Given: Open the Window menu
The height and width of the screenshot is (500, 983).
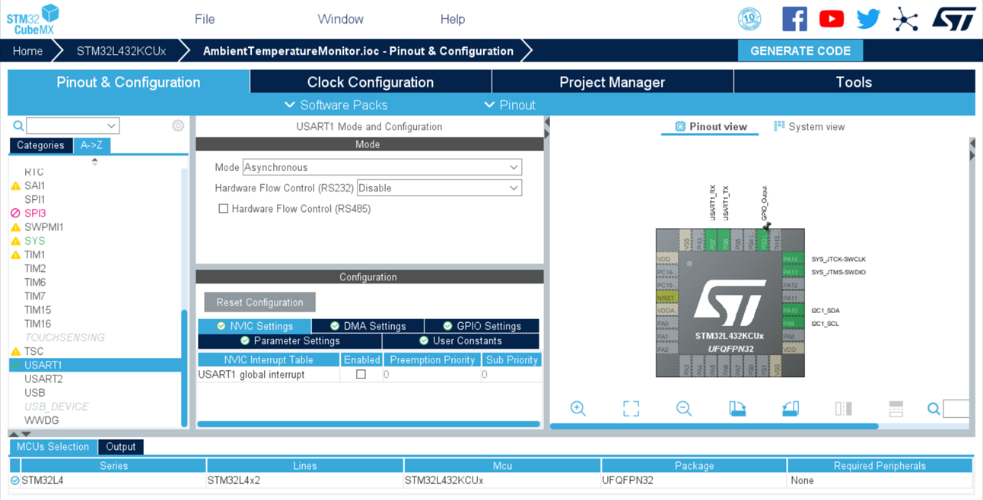Looking at the screenshot, I should pyautogui.click(x=340, y=19).
